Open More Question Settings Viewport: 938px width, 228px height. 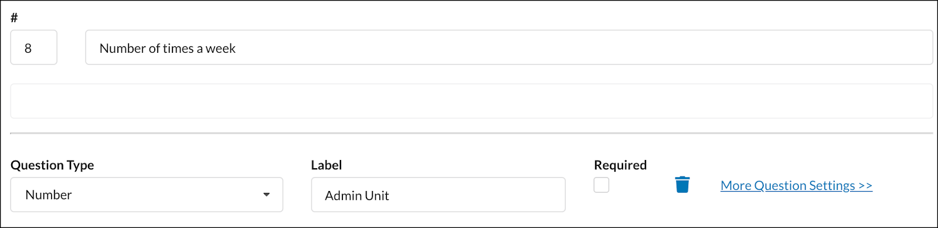796,185
